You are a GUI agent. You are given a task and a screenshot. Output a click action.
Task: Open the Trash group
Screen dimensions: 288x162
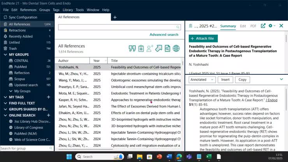click(x=27, y=48)
